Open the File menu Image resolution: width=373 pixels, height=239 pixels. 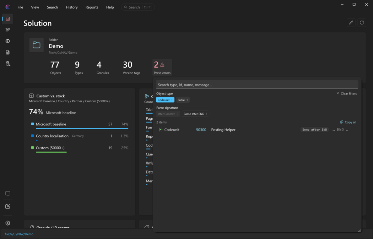[20, 7]
